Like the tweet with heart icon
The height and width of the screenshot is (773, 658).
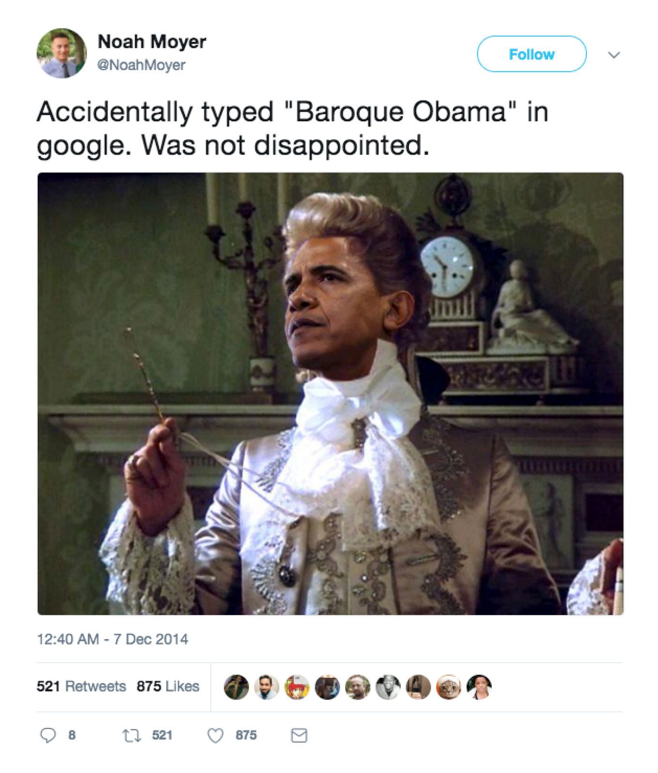coord(215,735)
